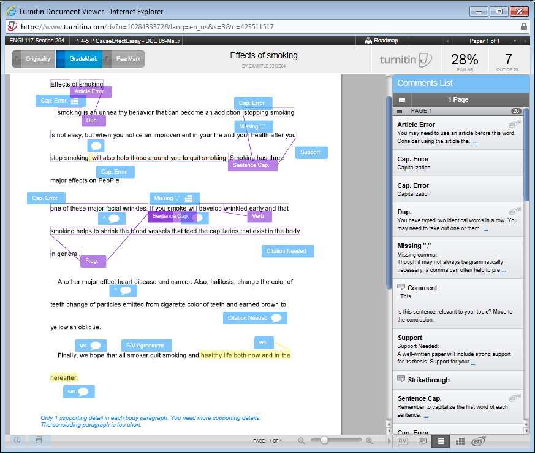535x453 pixels.
Task: Click the print icon at bottom left
Action: [x=39, y=440]
